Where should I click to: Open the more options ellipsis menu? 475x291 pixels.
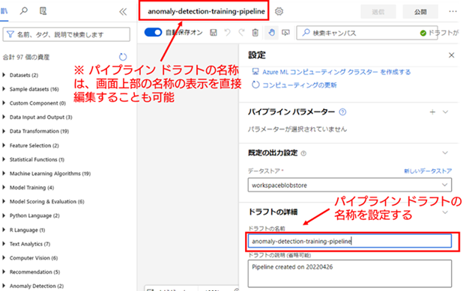[x=453, y=11]
